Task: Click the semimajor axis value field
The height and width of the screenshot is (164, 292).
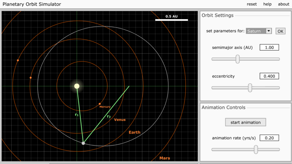Action: coord(269,47)
